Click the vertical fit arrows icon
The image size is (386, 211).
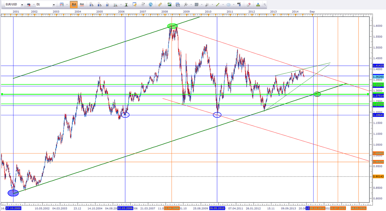(126, 5)
